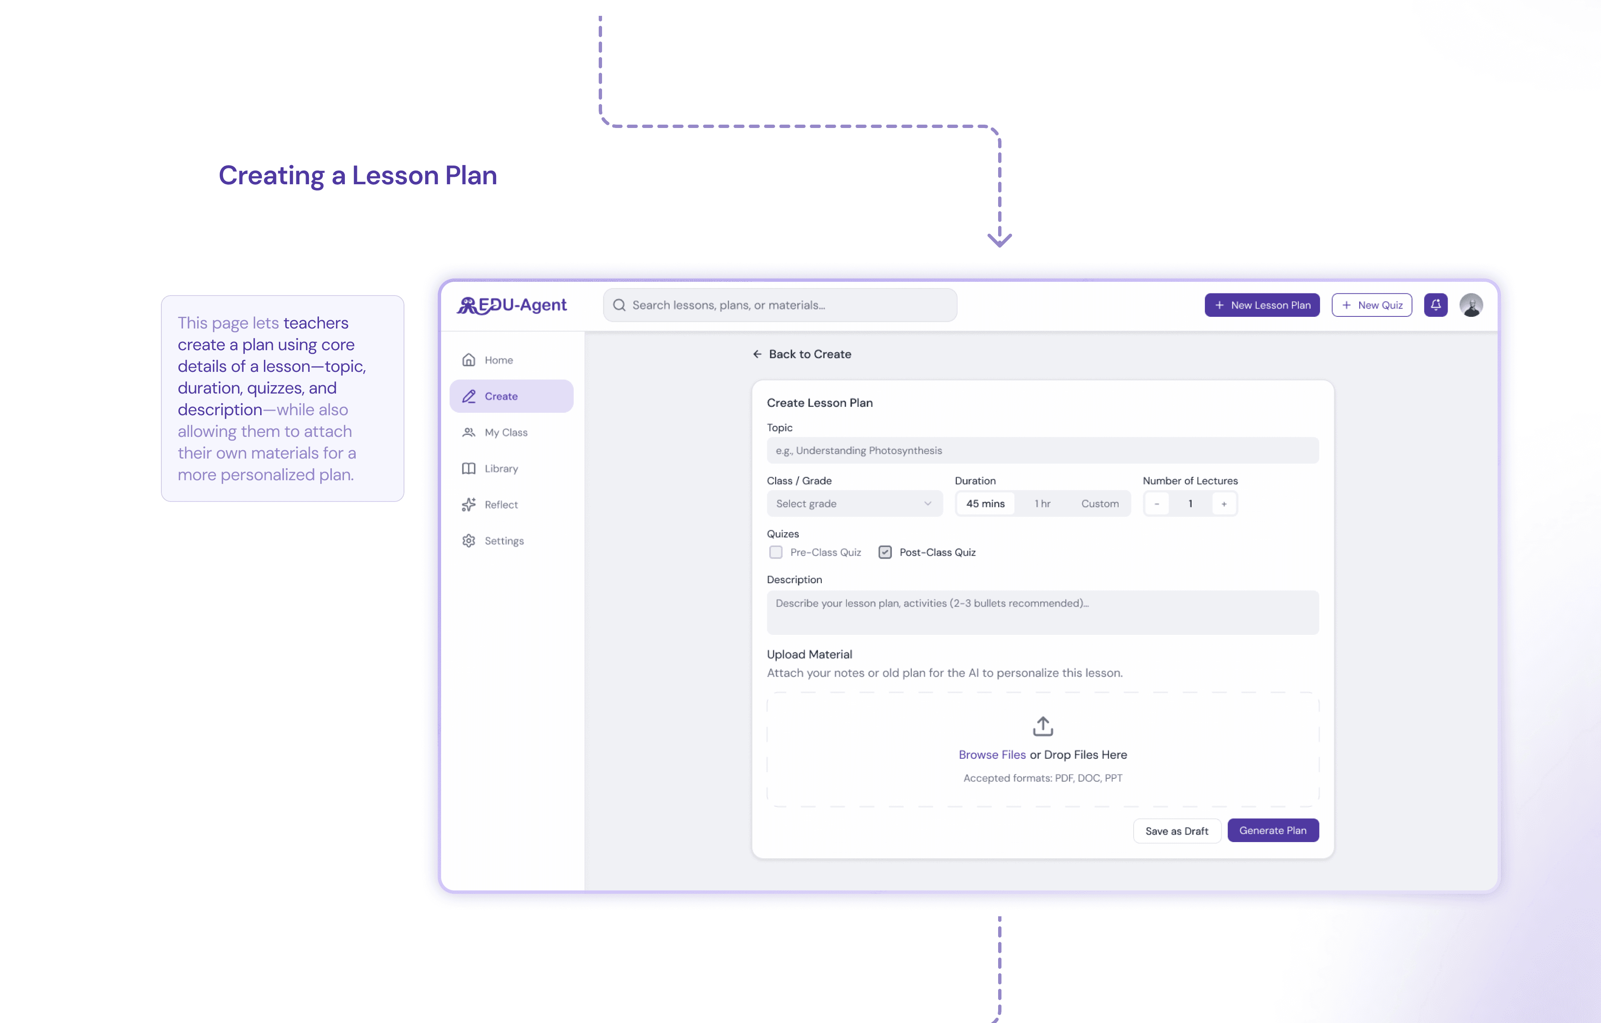
Task: Click the search magnifier icon
Action: coord(619,305)
